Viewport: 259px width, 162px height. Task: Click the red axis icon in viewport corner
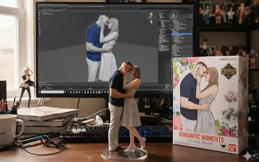[x=42, y=77]
